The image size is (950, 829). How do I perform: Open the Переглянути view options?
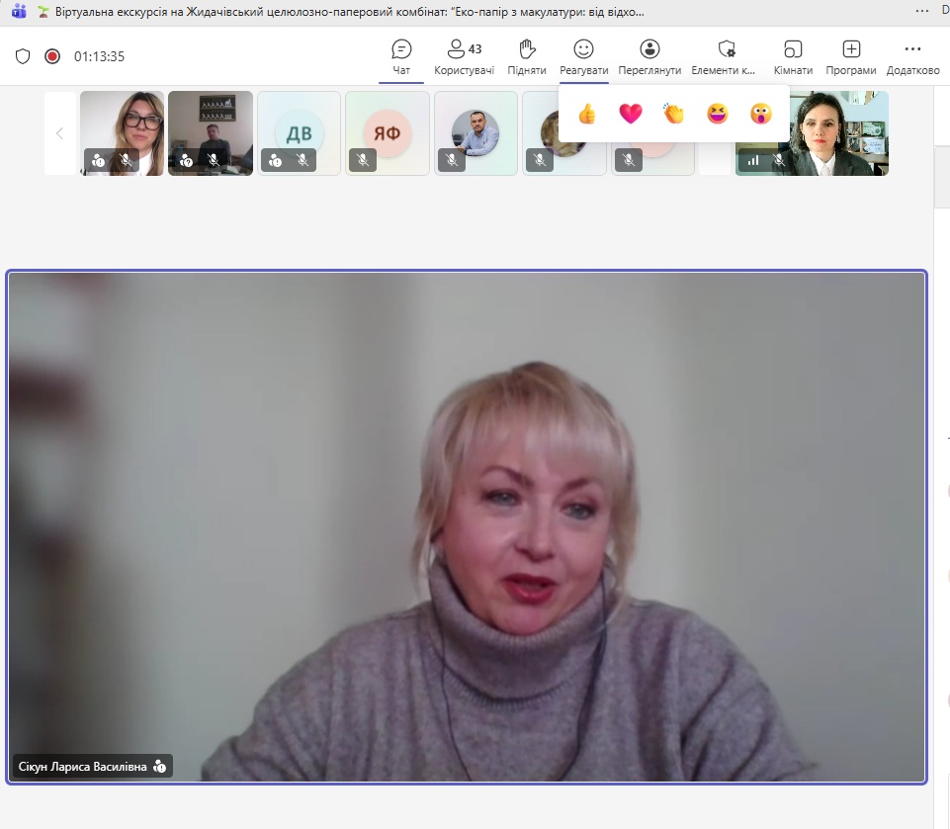tap(649, 57)
